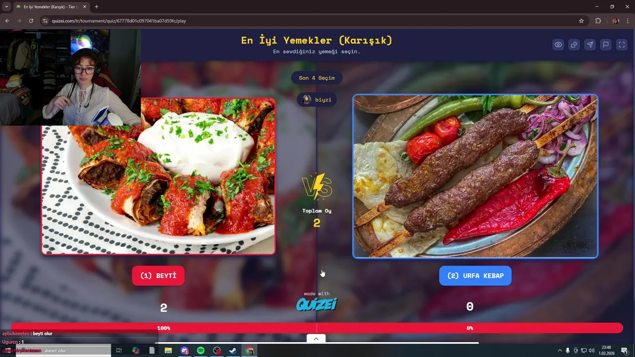
Task: Go back in browser history
Action: pos(7,21)
